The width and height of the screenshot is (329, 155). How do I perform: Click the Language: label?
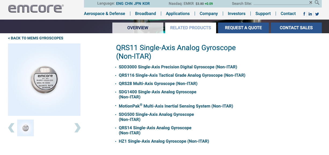[x=106, y=3]
